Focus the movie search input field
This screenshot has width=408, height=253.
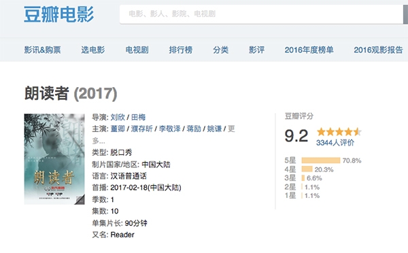pyautogui.click(x=261, y=14)
